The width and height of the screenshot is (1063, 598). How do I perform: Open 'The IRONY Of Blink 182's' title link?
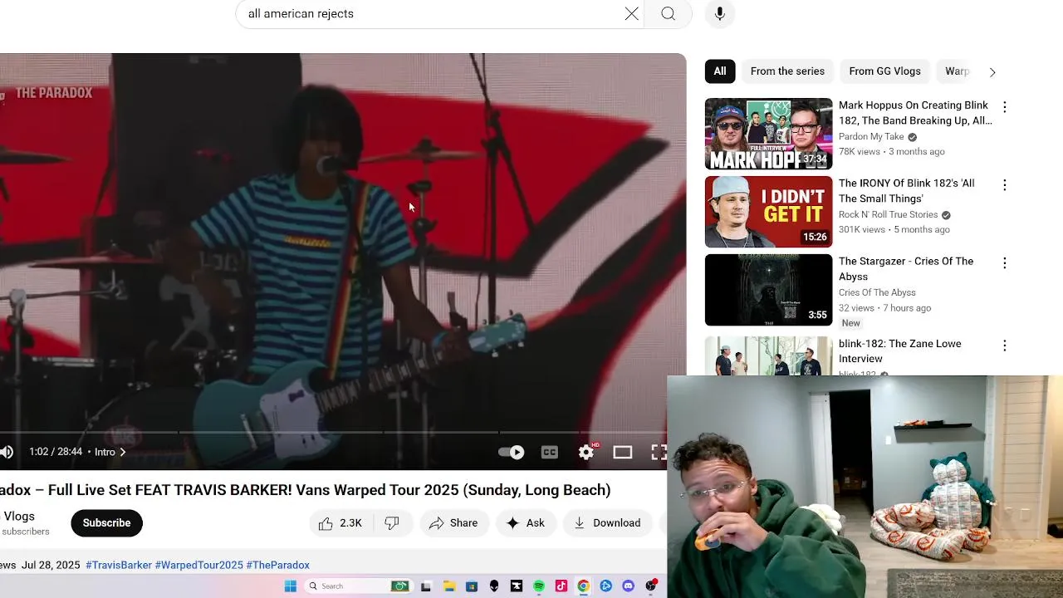907,191
